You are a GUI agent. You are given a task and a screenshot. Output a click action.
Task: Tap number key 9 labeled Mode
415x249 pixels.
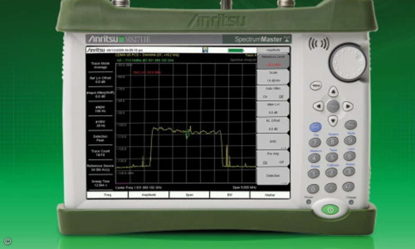350,140
